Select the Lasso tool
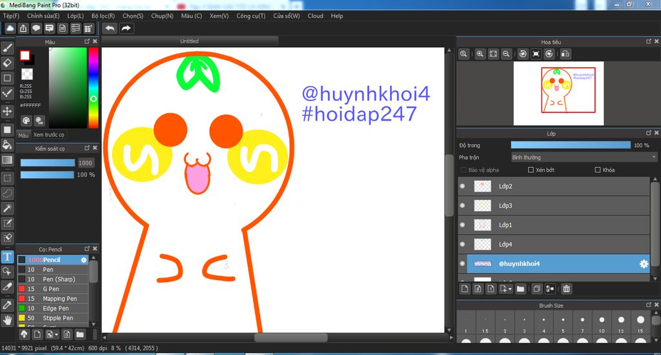This screenshot has height=355, width=661. 7,193
